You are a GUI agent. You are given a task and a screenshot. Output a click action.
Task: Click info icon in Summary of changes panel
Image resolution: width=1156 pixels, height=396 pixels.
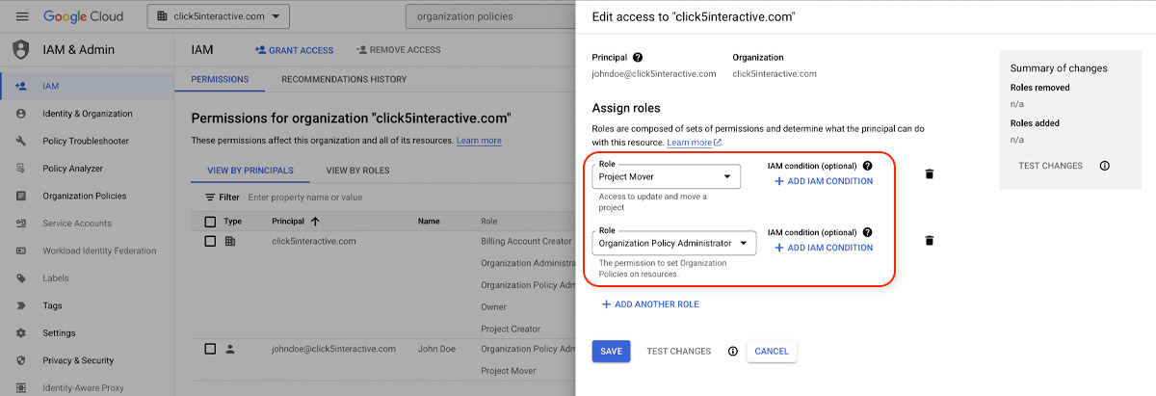[1105, 166]
